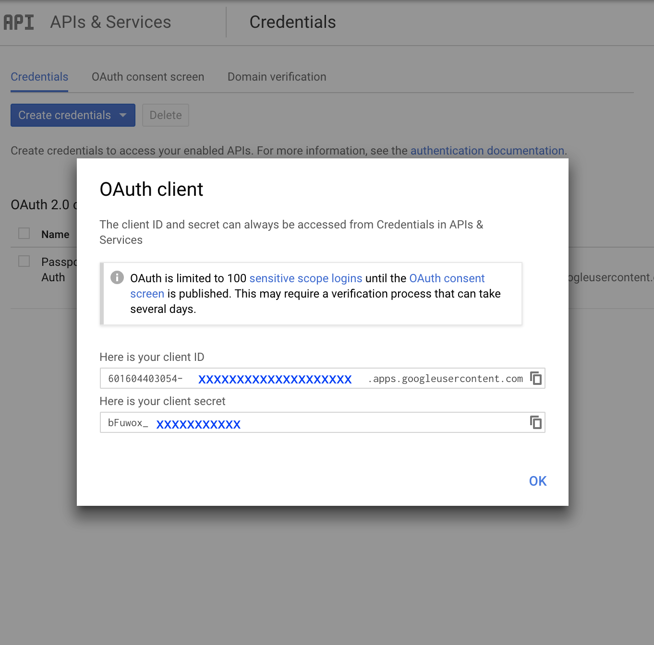The image size is (654, 645).
Task: Click the Passport Auth client name
Action: (58, 269)
